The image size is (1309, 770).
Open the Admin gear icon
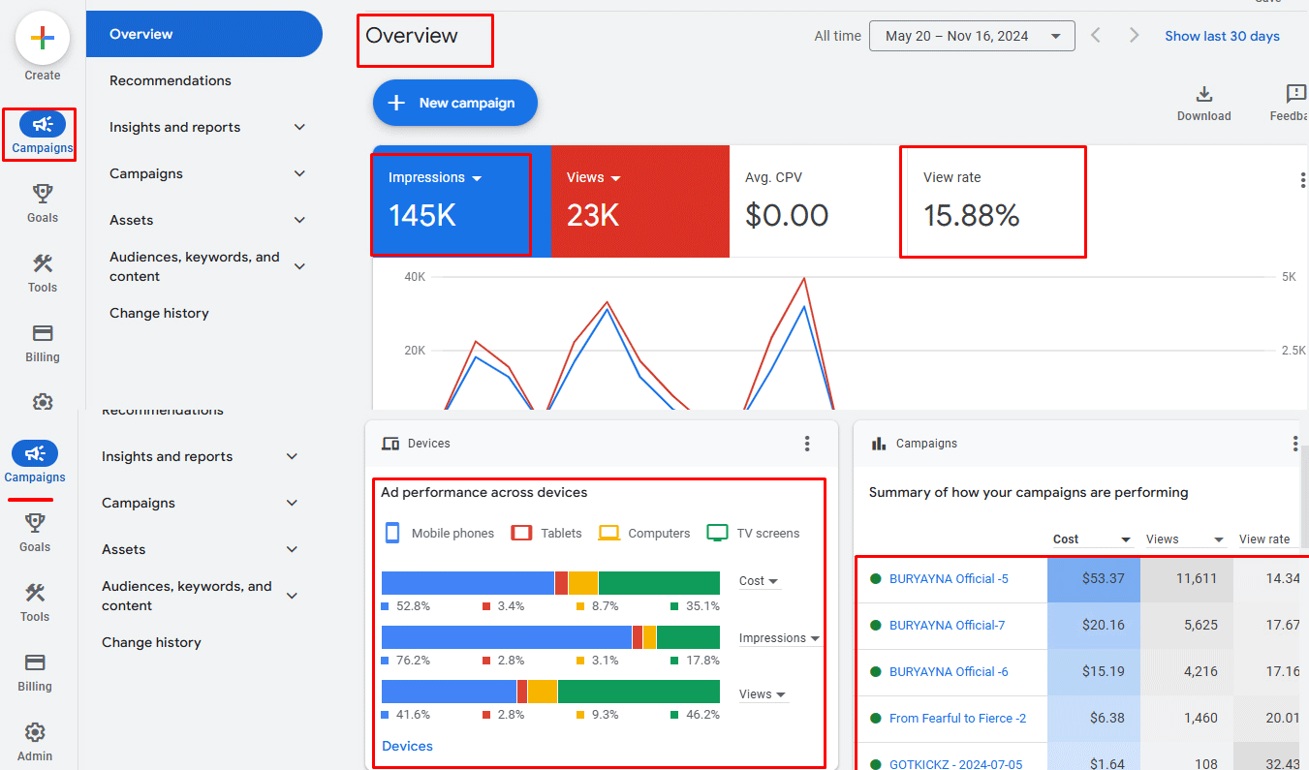click(35, 732)
